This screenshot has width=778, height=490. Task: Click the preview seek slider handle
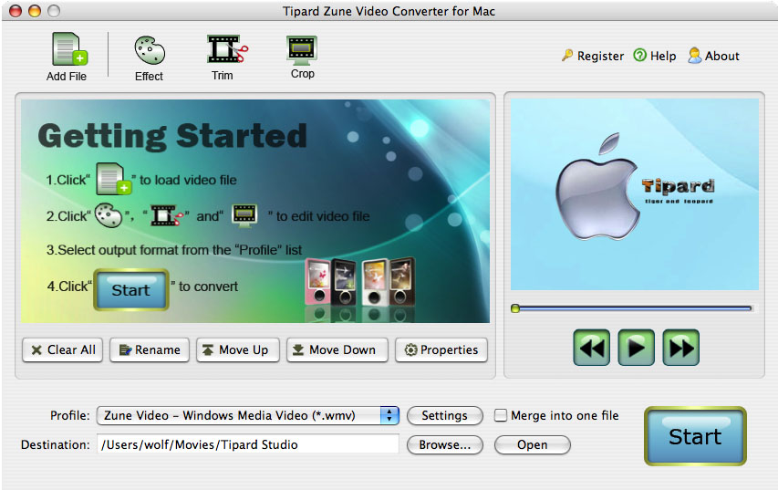pos(515,308)
